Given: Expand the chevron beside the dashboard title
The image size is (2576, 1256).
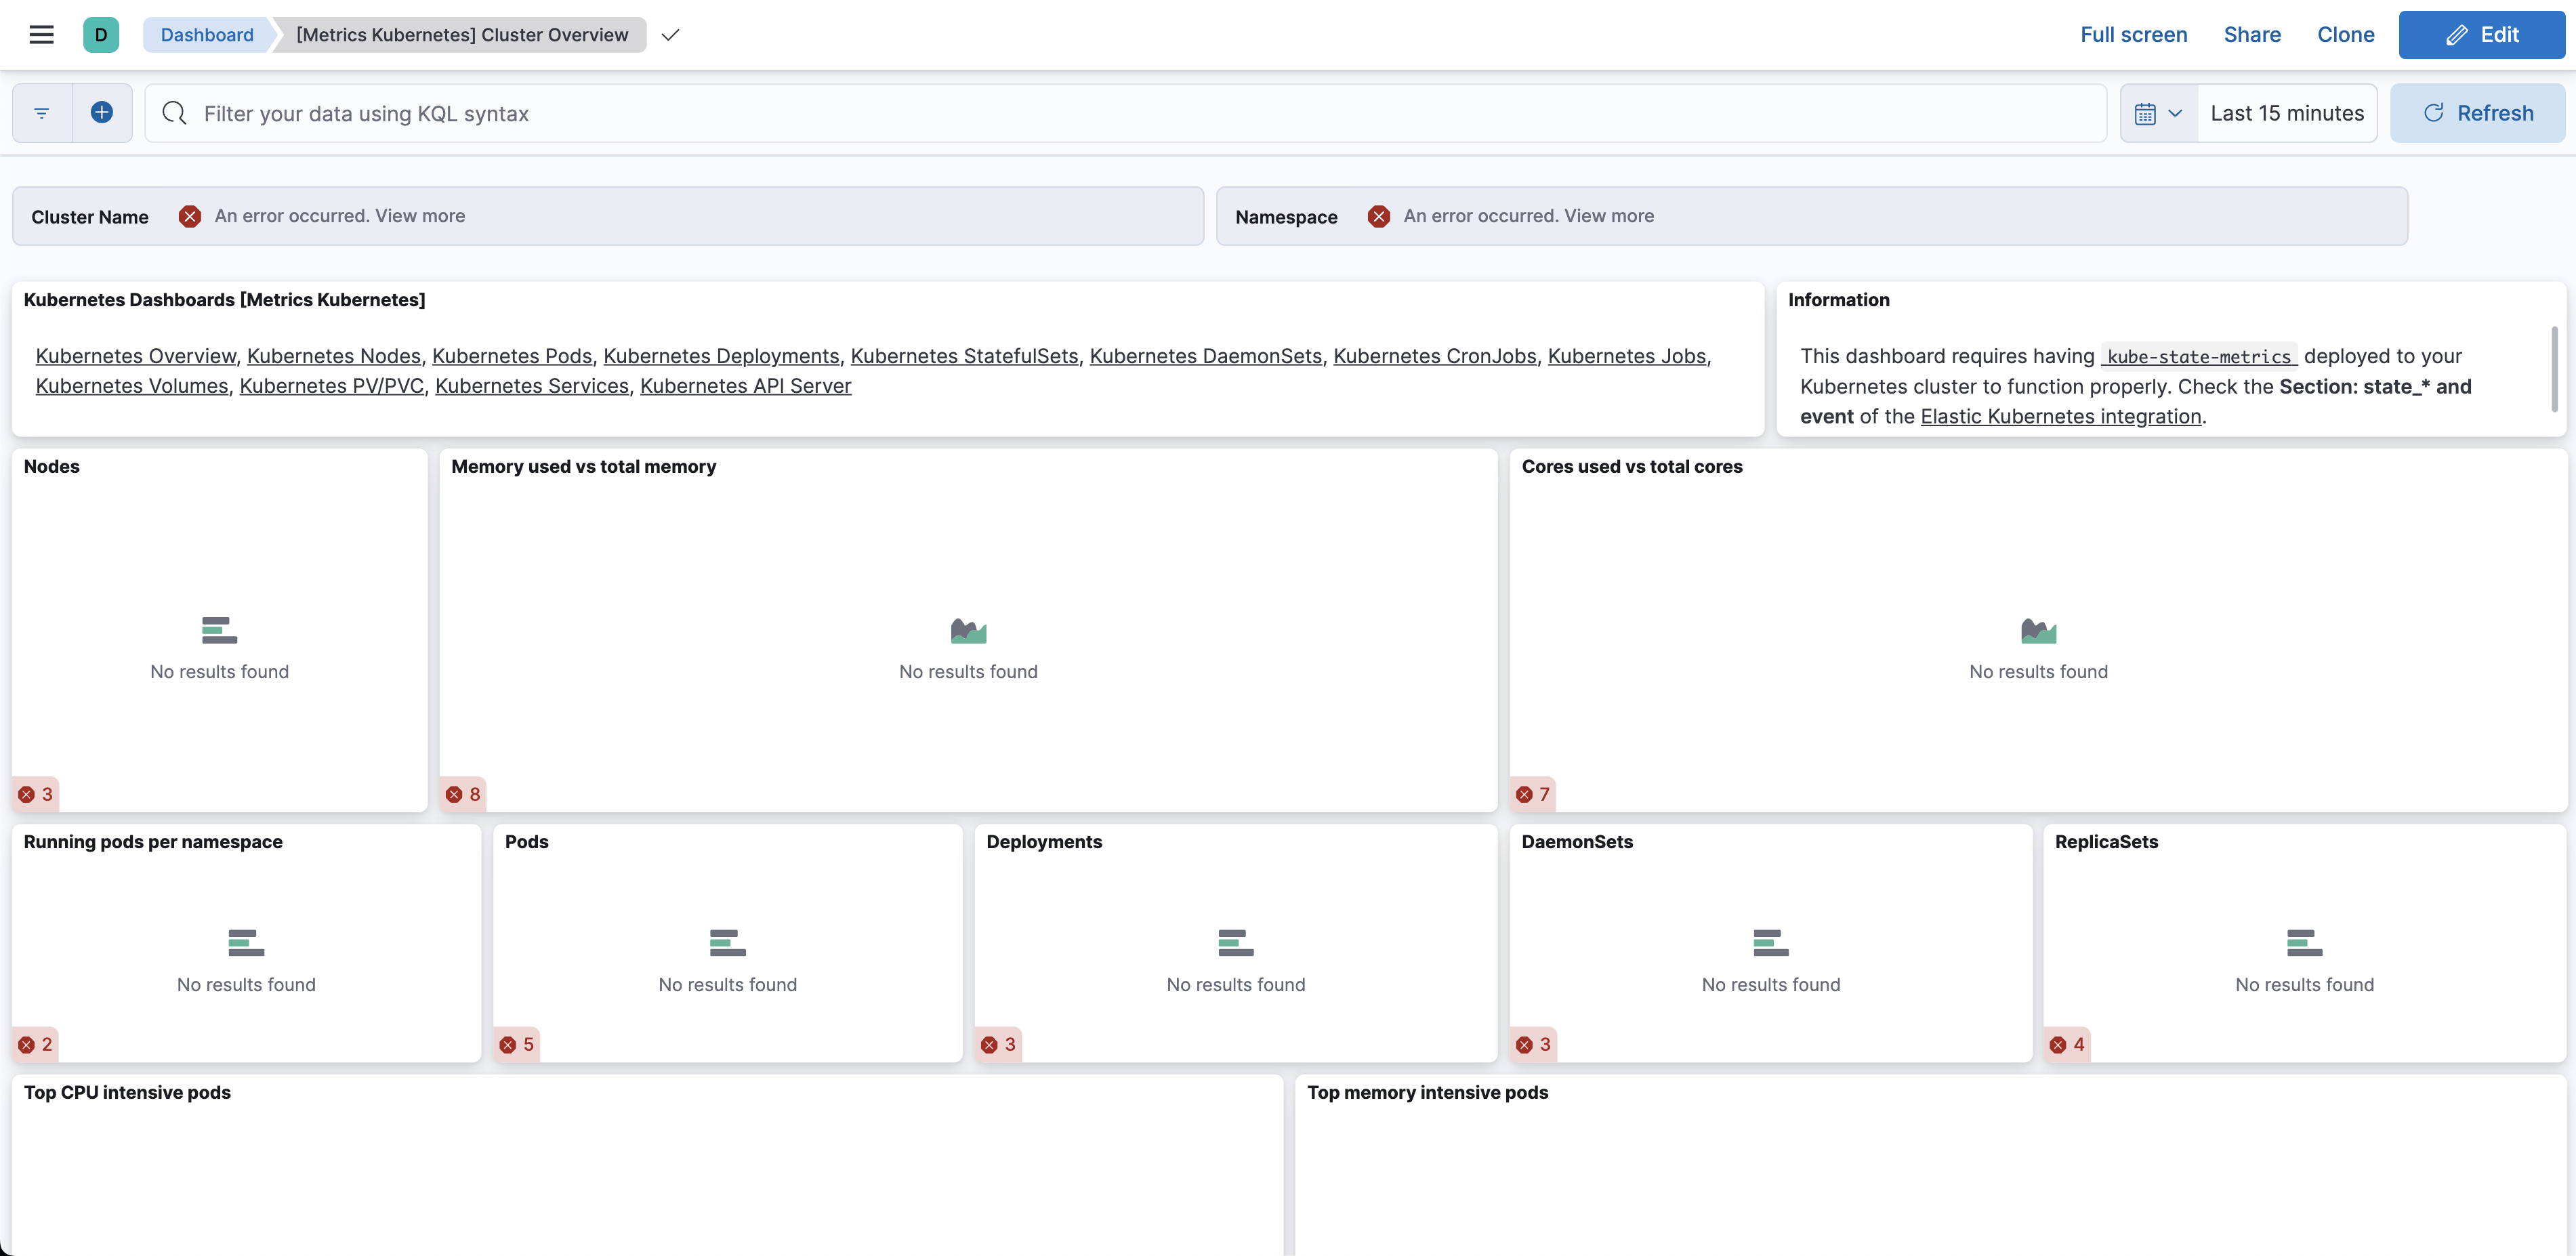Looking at the screenshot, I should coord(670,35).
